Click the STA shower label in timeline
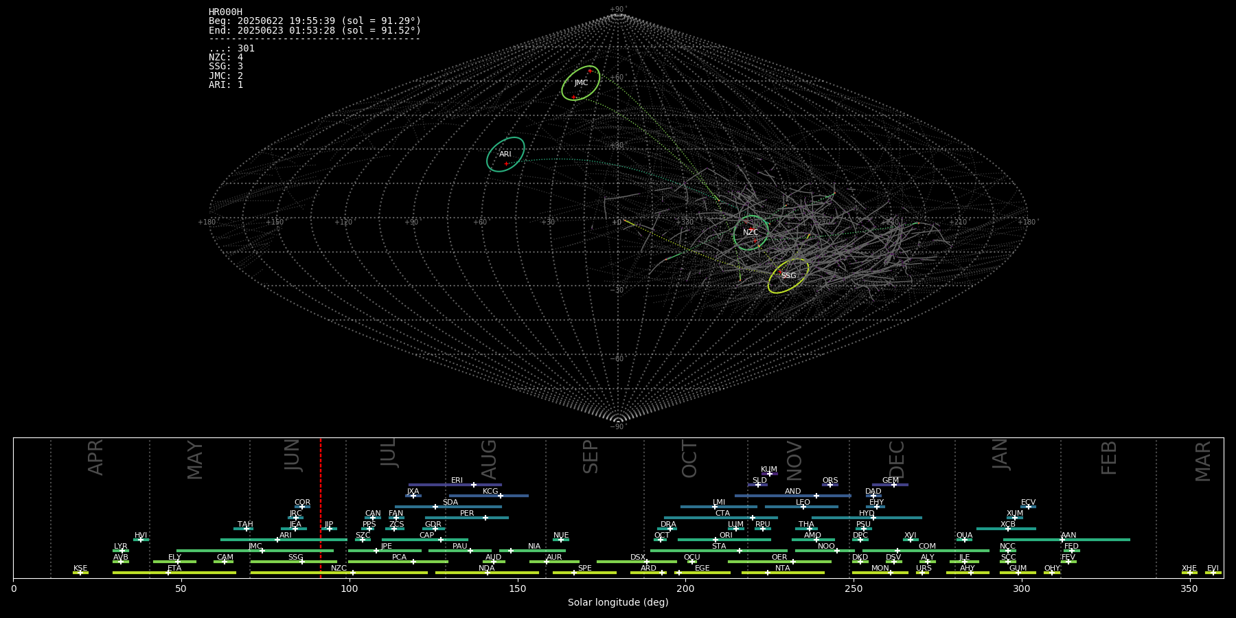This screenshot has height=618, width=1236. coord(719,546)
